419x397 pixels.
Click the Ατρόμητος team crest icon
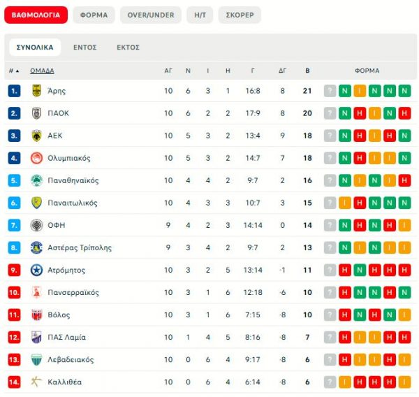[x=36, y=270]
